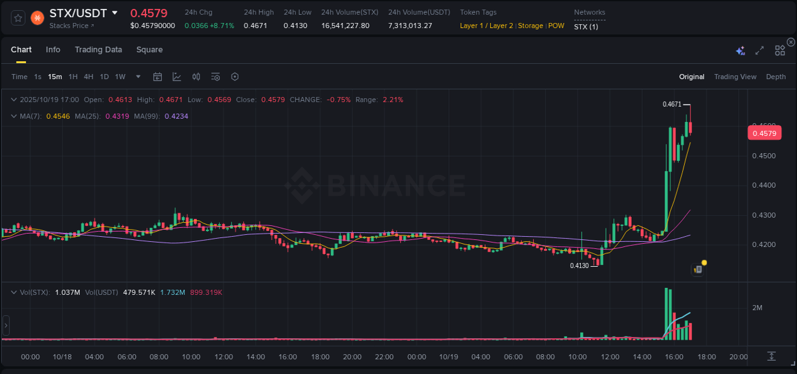Open chart settings via the hexagon icon
This screenshot has width=797, height=374.
click(x=234, y=76)
